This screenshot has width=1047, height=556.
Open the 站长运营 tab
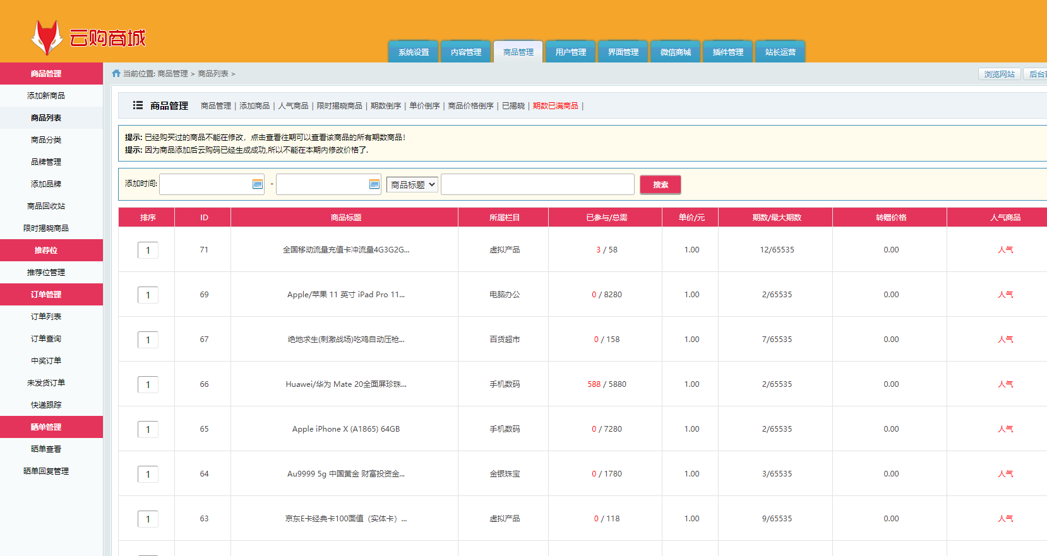[x=781, y=52]
